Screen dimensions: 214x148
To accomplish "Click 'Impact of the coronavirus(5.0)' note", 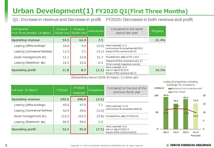I will (121, 132).
